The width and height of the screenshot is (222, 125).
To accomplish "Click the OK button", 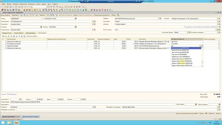I will [206, 114].
